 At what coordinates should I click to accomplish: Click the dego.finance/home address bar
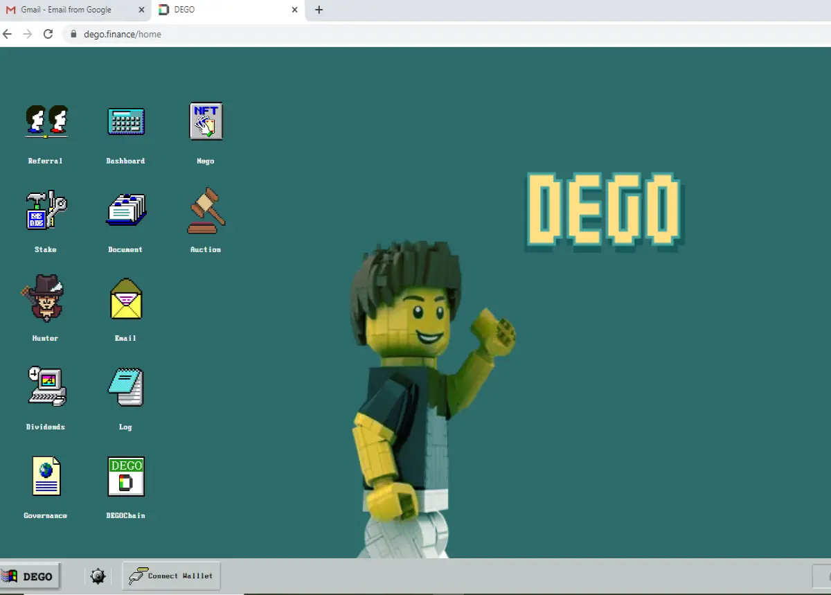click(447, 34)
